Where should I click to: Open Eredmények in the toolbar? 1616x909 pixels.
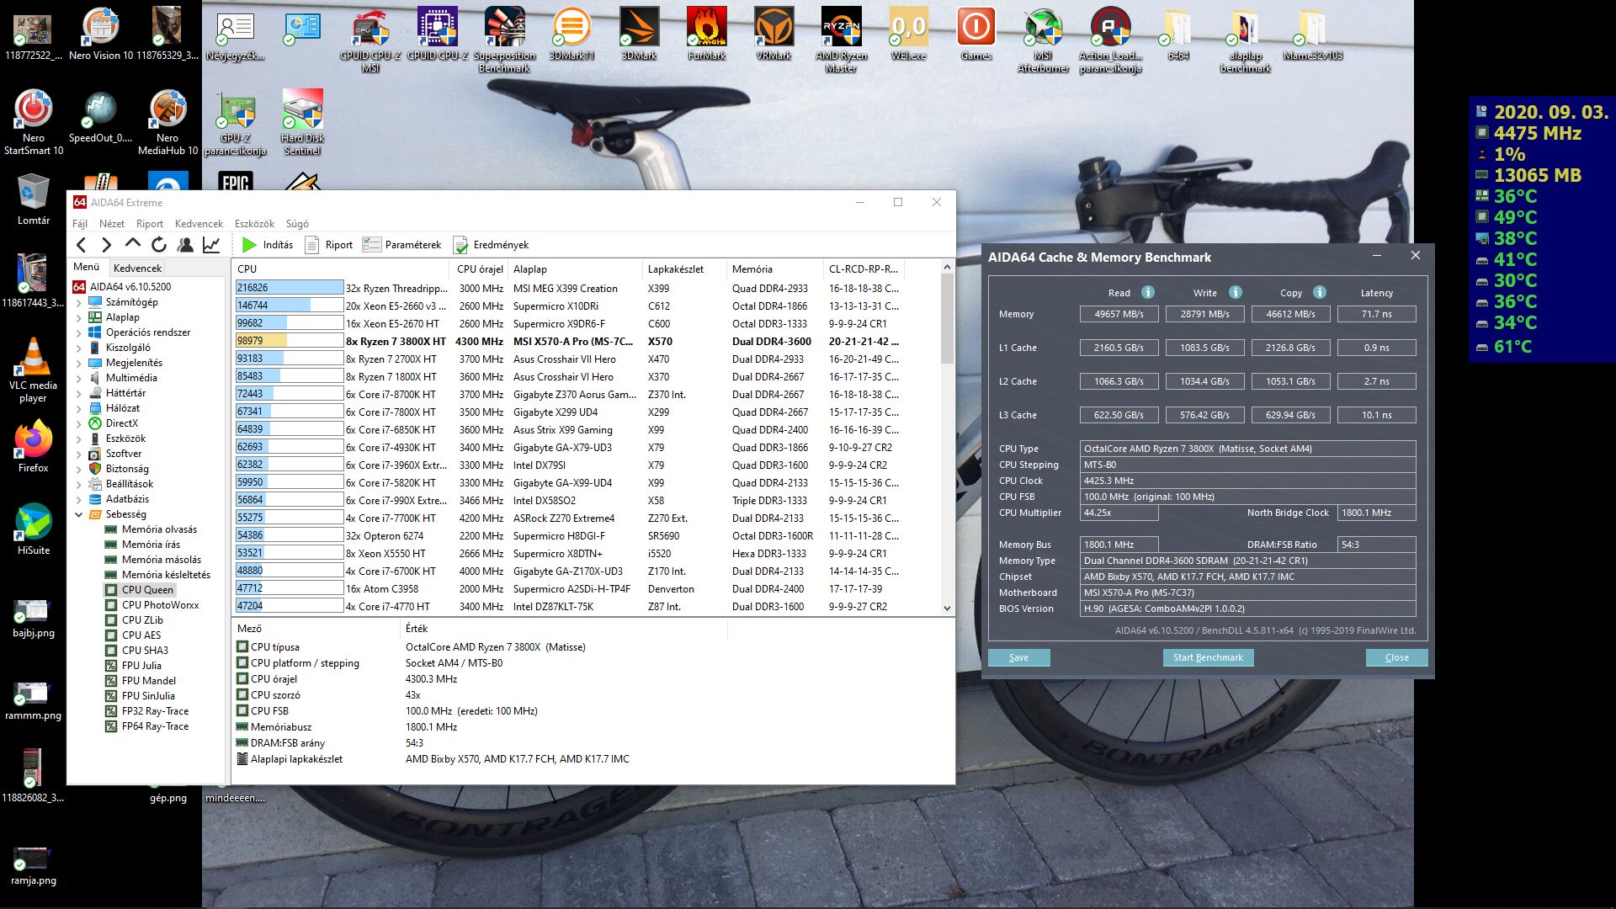pyautogui.click(x=492, y=245)
